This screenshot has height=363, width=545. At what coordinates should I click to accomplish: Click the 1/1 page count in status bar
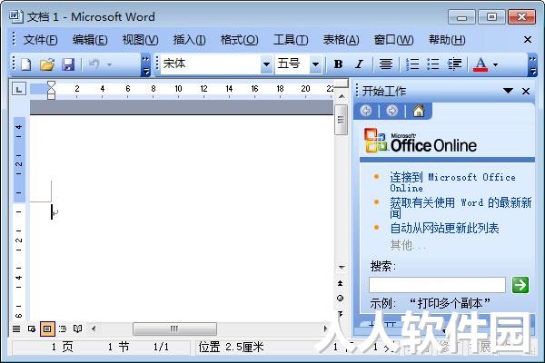coord(161,347)
